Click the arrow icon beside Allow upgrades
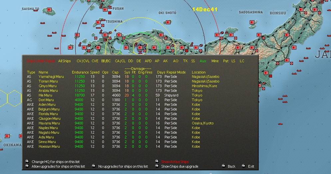The image size is (331, 174). click(27, 166)
